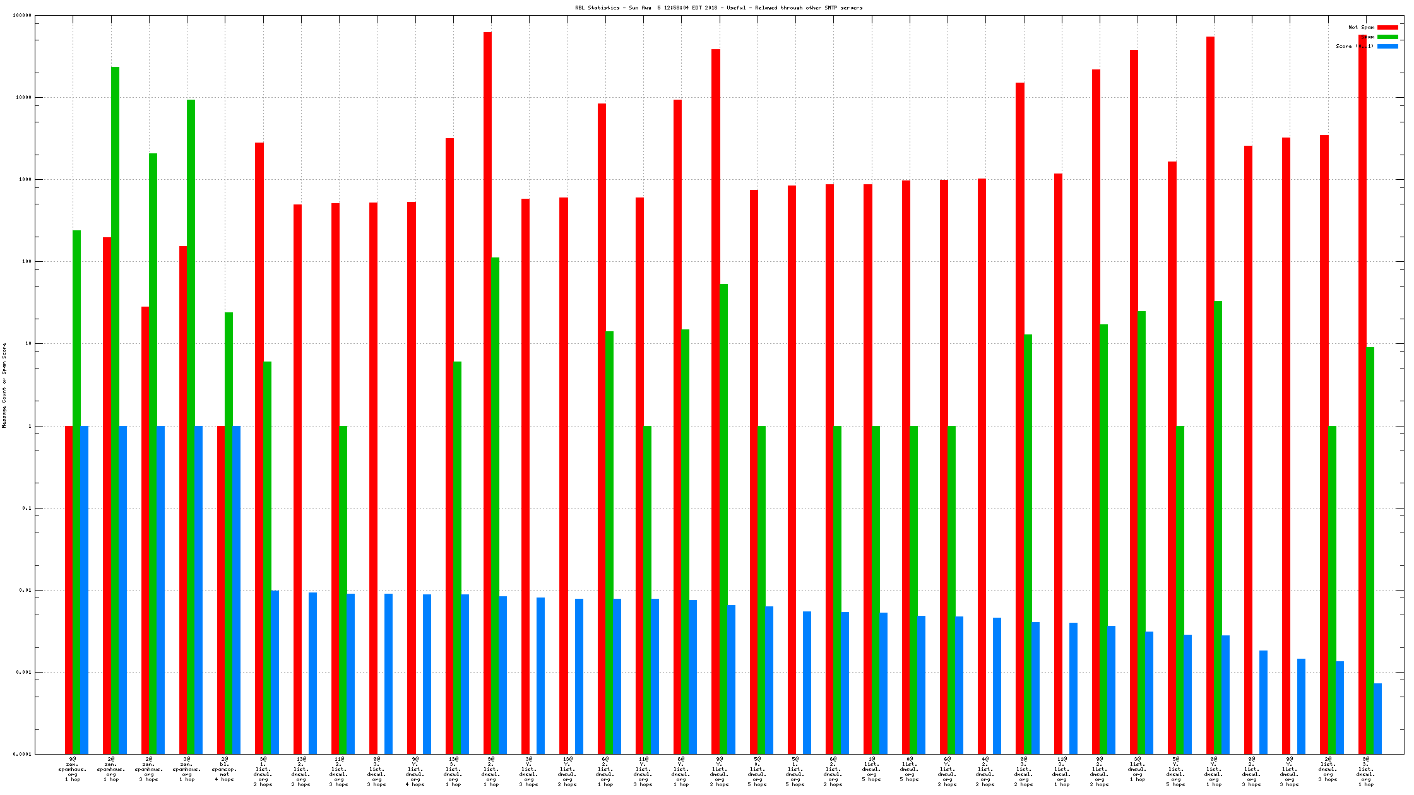Click the shortest blue Score bar at far right
The image size is (1414, 795).
coord(1377,718)
